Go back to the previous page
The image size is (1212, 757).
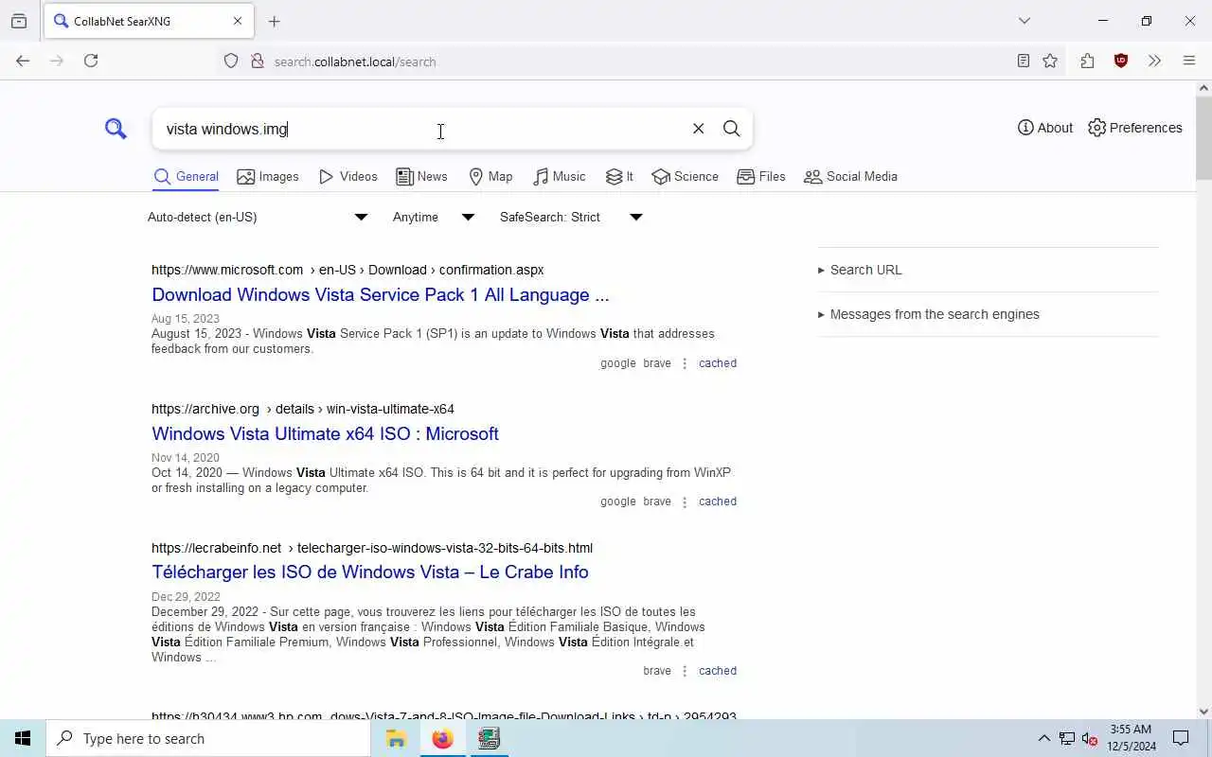pos(23,61)
